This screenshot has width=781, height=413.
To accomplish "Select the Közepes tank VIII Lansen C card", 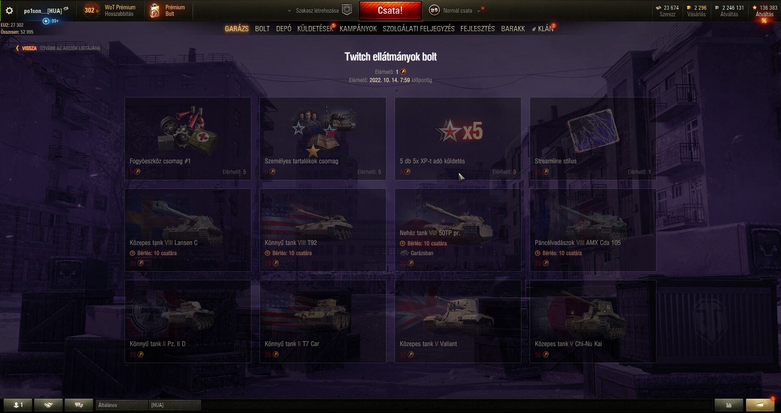I will [188, 230].
